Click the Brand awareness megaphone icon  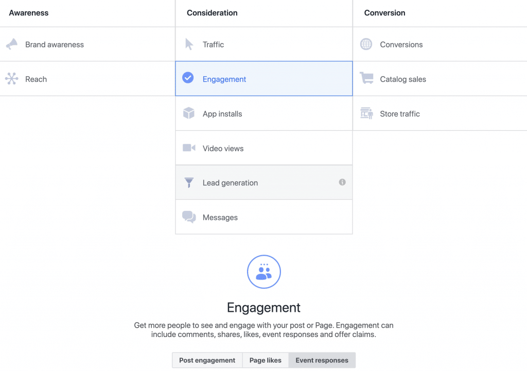point(12,44)
